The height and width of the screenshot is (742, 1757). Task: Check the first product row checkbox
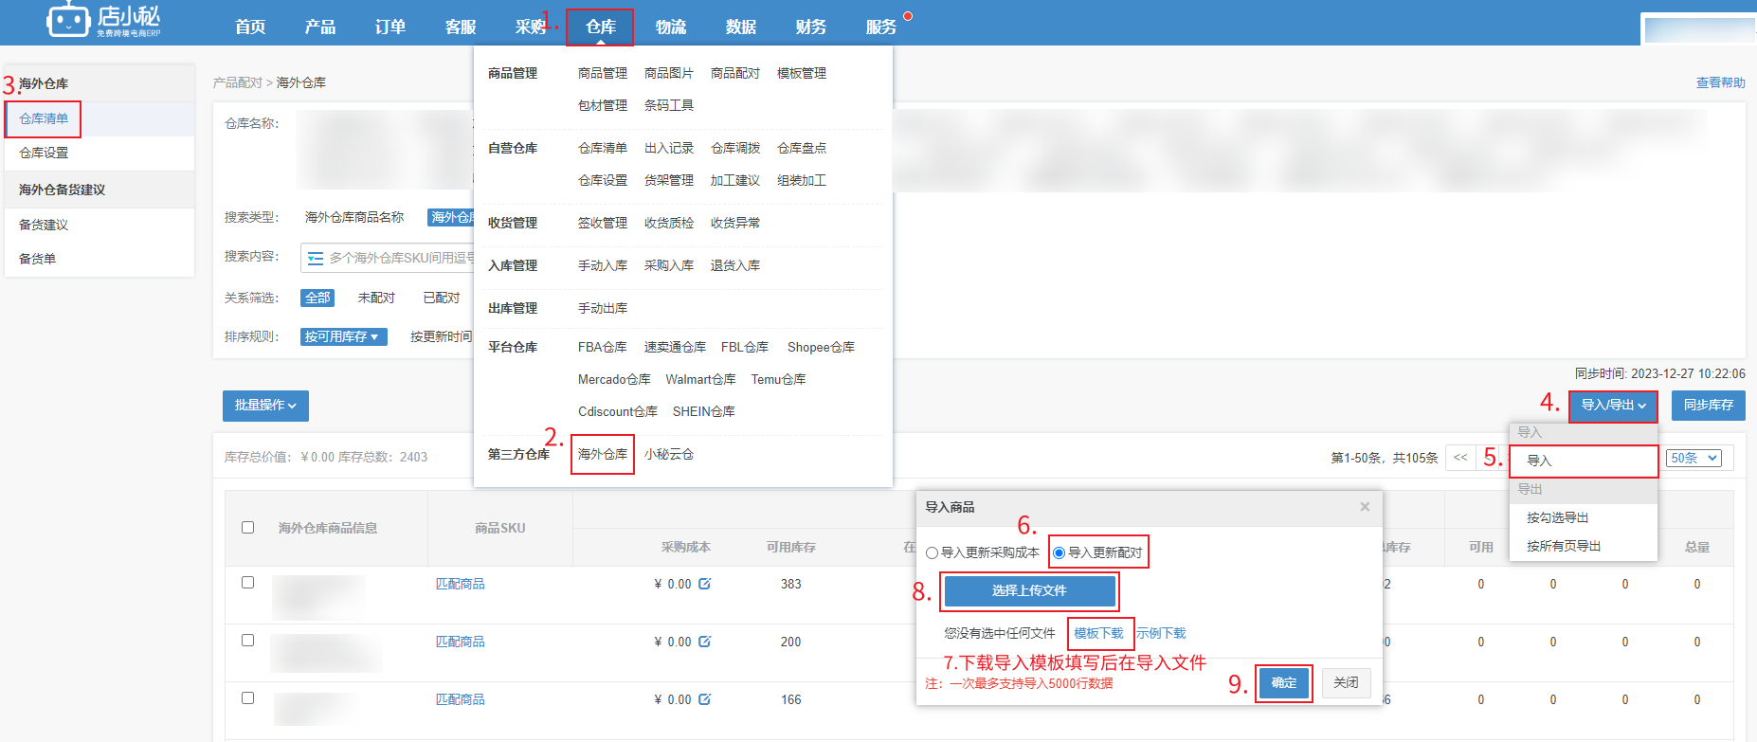pyautogui.click(x=247, y=583)
